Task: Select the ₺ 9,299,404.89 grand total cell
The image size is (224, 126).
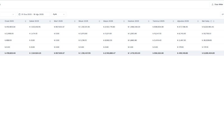Action: click(208, 53)
